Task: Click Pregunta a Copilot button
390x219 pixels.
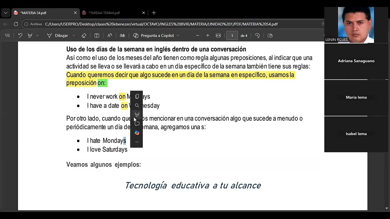Action: tap(154, 36)
